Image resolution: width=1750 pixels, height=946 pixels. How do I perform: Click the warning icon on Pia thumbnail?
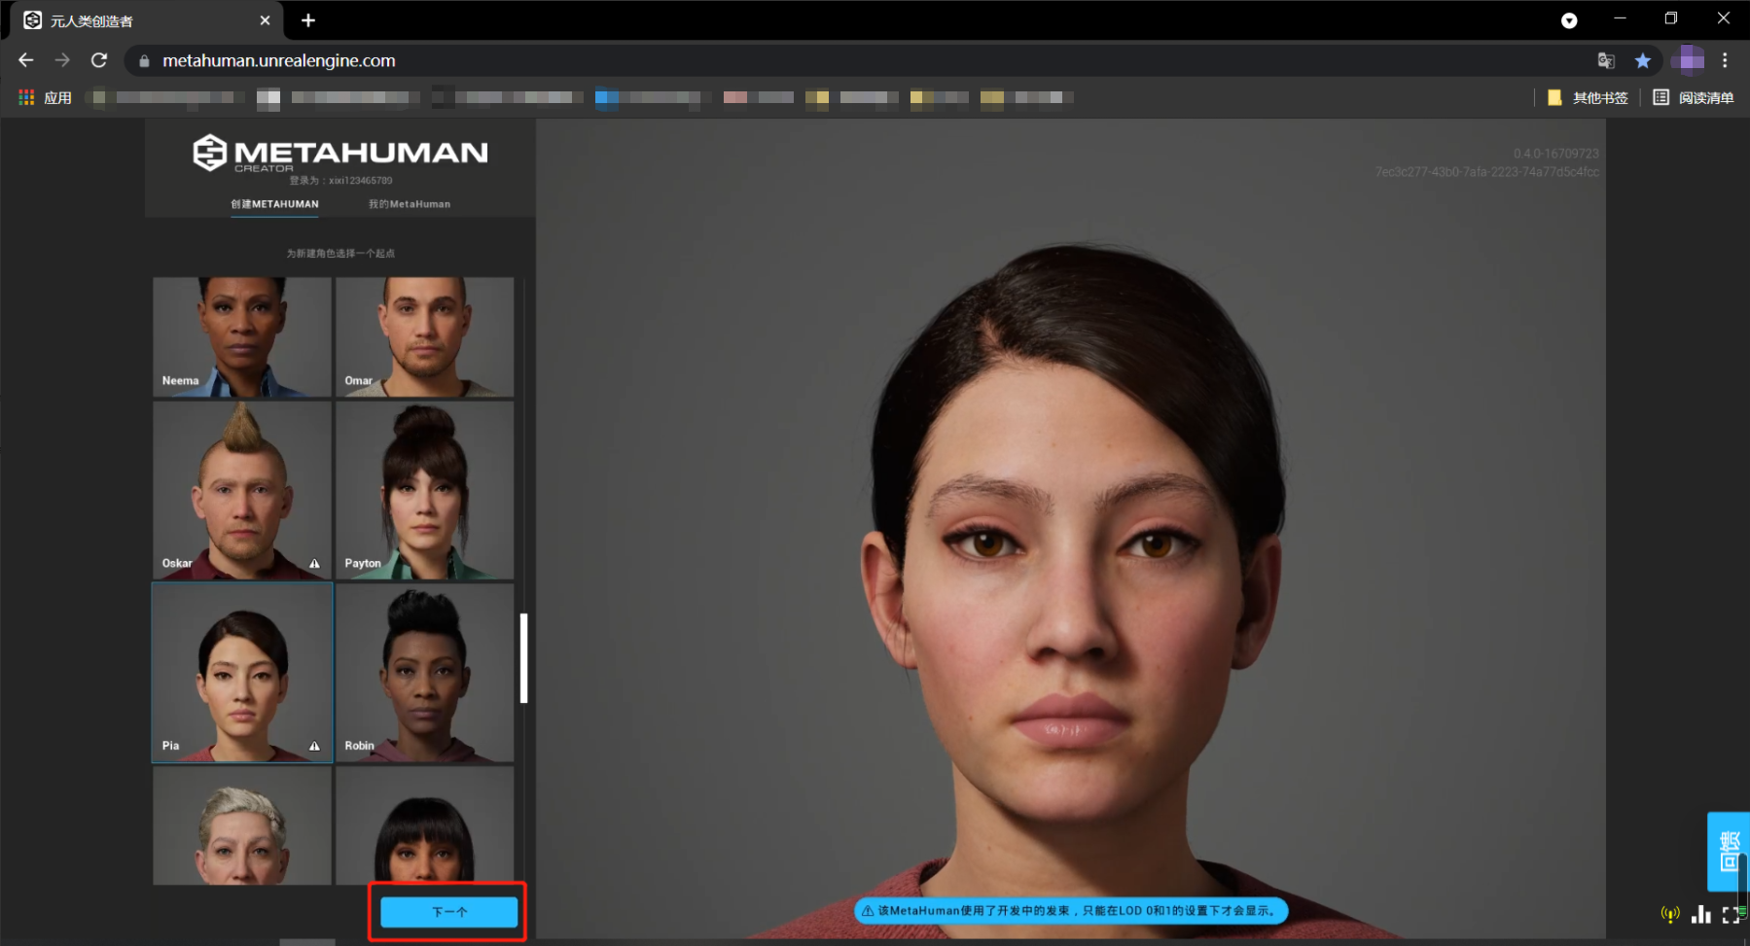(314, 747)
